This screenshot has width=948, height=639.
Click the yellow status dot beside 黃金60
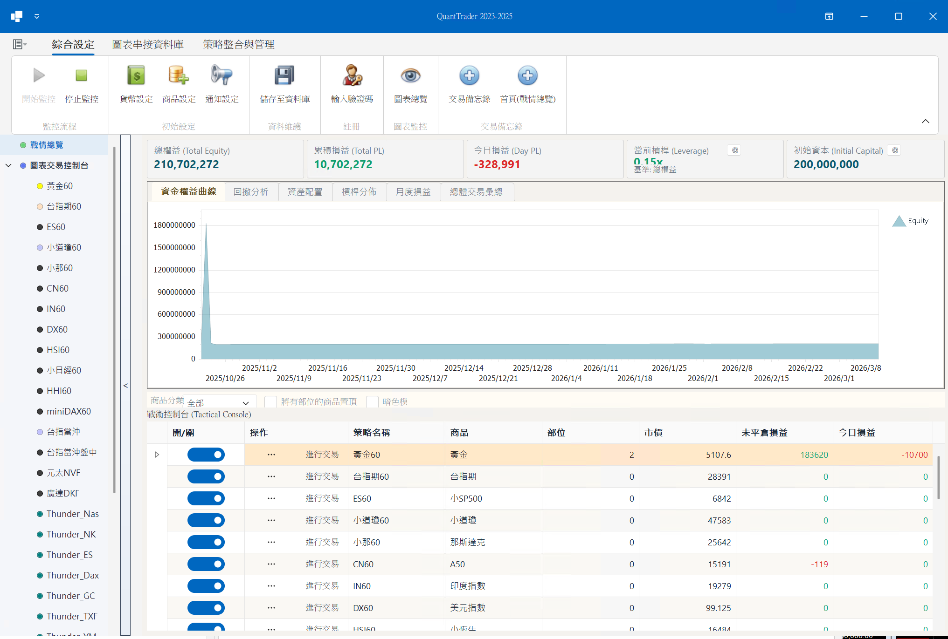point(40,186)
